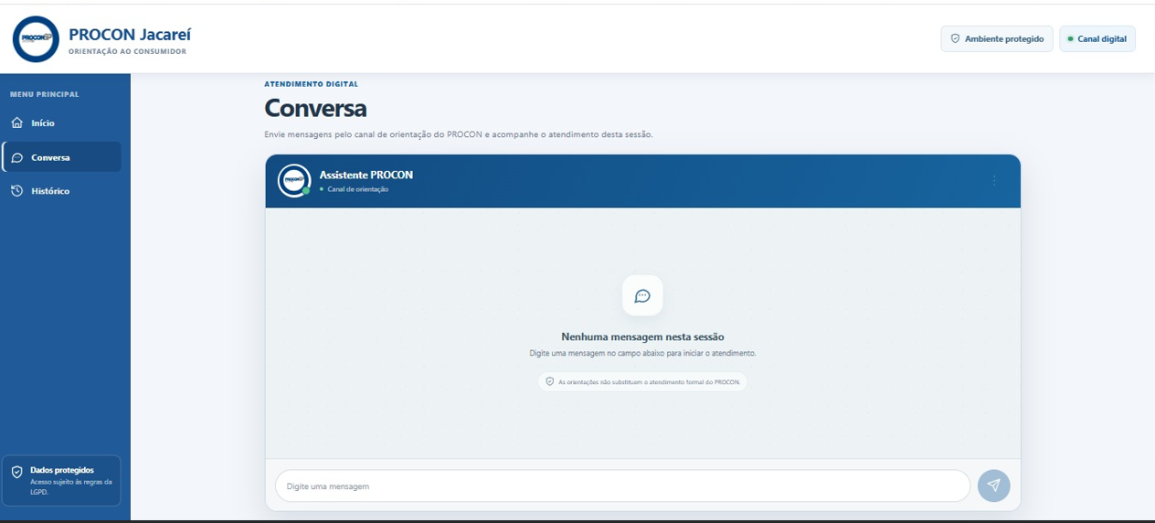Viewport: 1155px width, 523px height.
Task: Click the Nenhuma mensagem nesta sessão heading
Action: click(x=642, y=336)
